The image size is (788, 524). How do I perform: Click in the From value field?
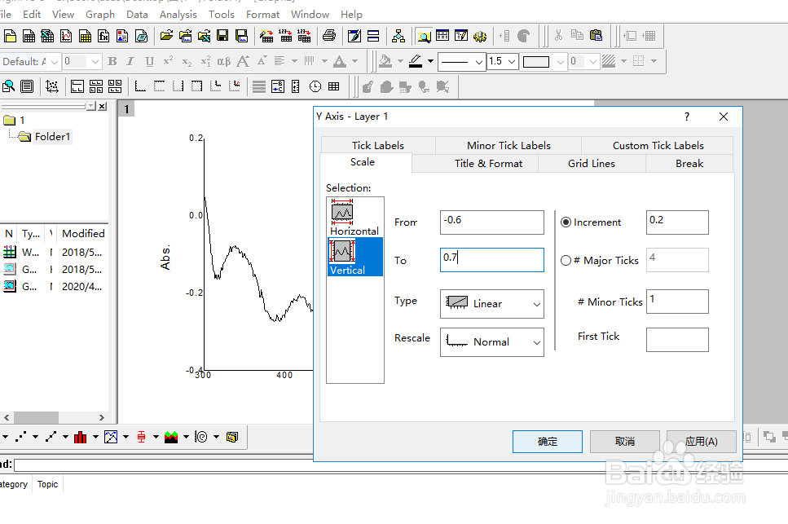pos(492,222)
